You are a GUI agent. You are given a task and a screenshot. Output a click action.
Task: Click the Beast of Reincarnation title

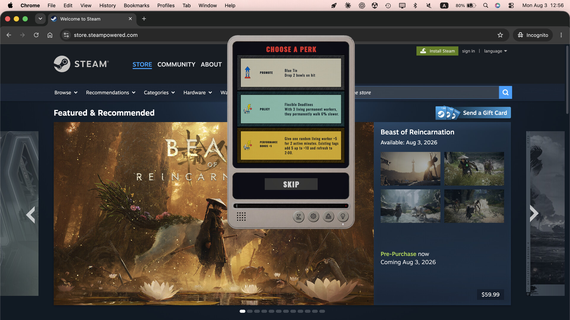(x=417, y=132)
